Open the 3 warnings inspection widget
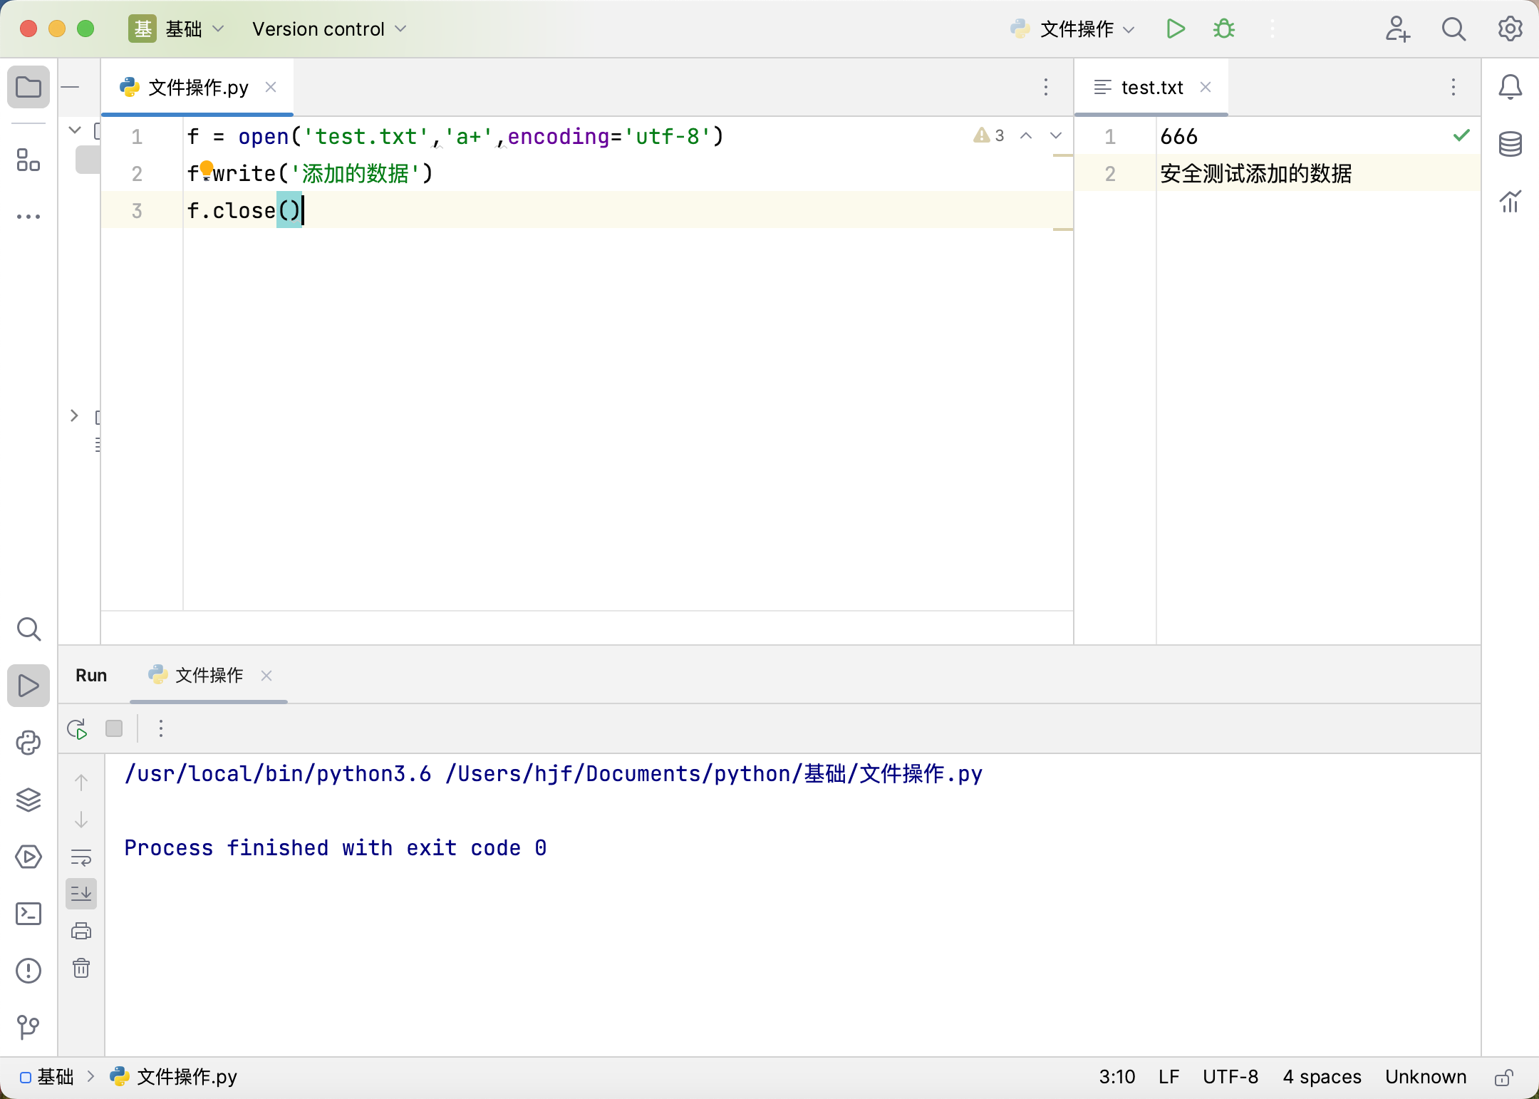This screenshot has width=1539, height=1099. [990, 135]
